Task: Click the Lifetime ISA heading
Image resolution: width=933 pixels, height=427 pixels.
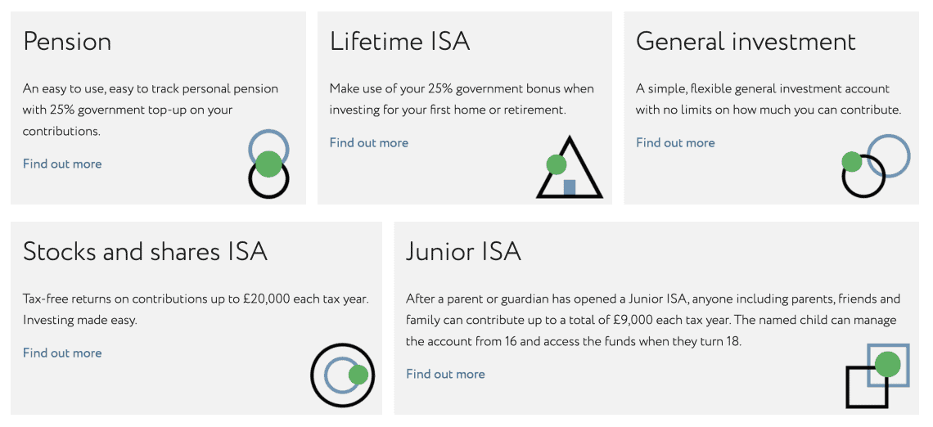Action: tap(399, 42)
